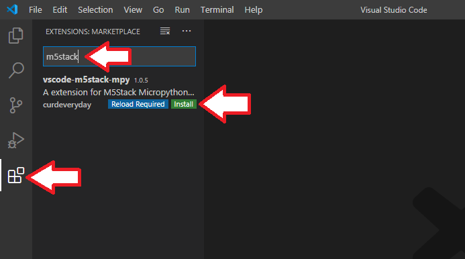Open the Terminal menu

point(217,10)
